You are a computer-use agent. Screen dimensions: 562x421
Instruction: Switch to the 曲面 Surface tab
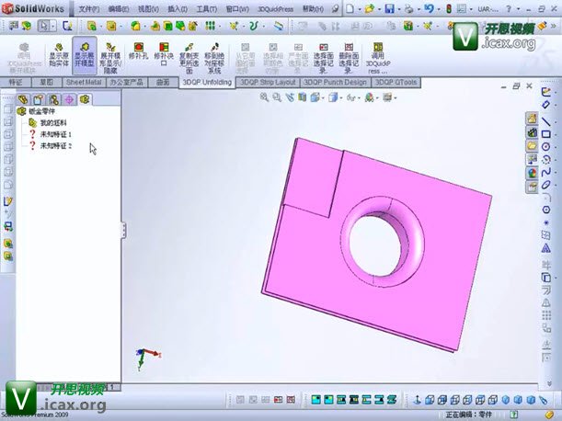tap(163, 82)
